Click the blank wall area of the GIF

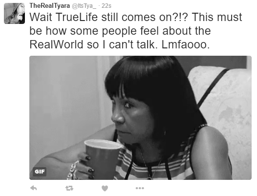click(x=65, y=95)
